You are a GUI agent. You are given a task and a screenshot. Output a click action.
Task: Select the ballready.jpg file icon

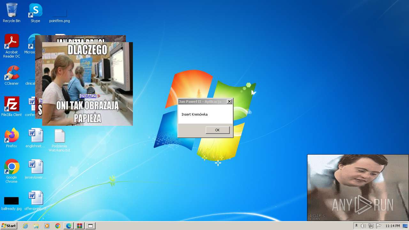[x=12, y=203]
